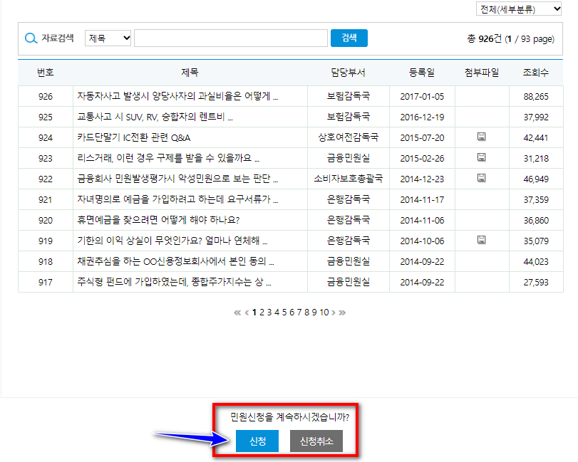The width and height of the screenshot is (578, 462).
Task: Click the blue 신청 button
Action: tap(257, 441)
